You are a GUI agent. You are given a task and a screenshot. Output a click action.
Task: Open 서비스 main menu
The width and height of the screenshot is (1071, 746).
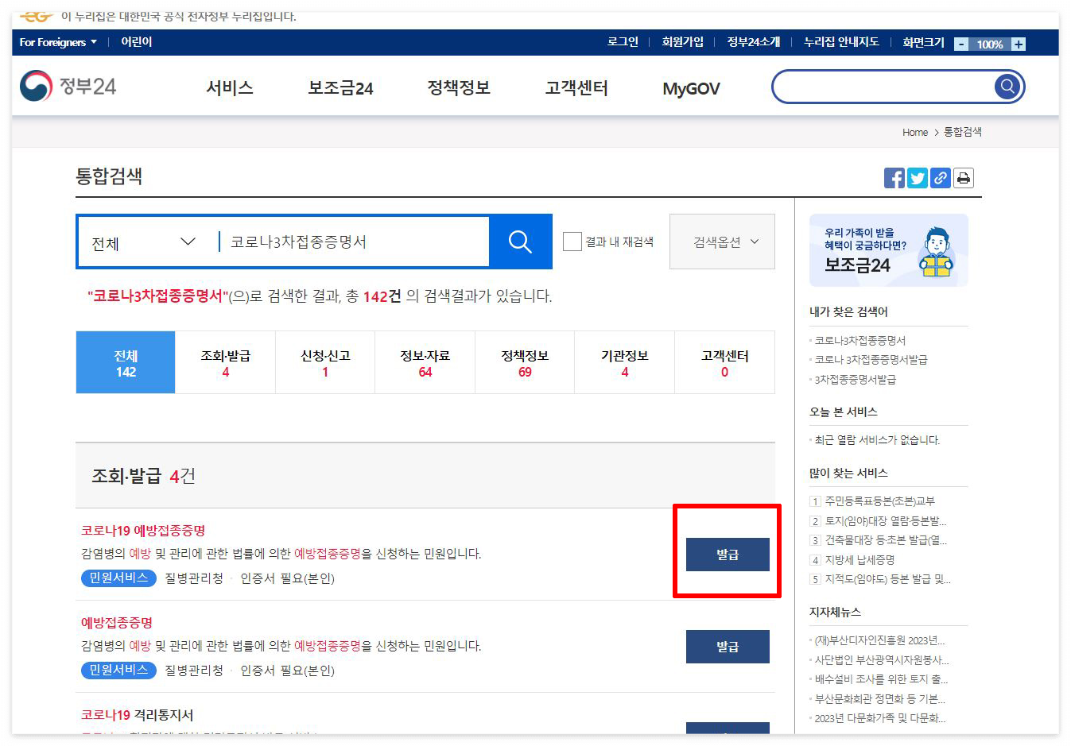(x=229, y=88)
